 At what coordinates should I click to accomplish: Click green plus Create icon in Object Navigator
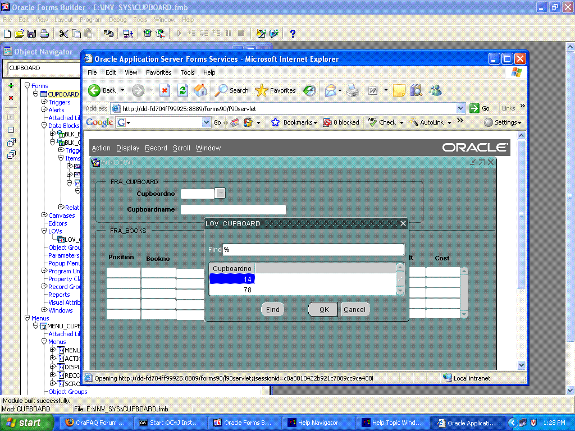(x=11, y=86)
